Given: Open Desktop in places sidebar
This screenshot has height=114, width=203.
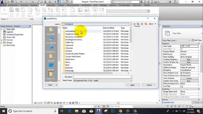Looking at the screenshot, I should click(x=51, y=67).
